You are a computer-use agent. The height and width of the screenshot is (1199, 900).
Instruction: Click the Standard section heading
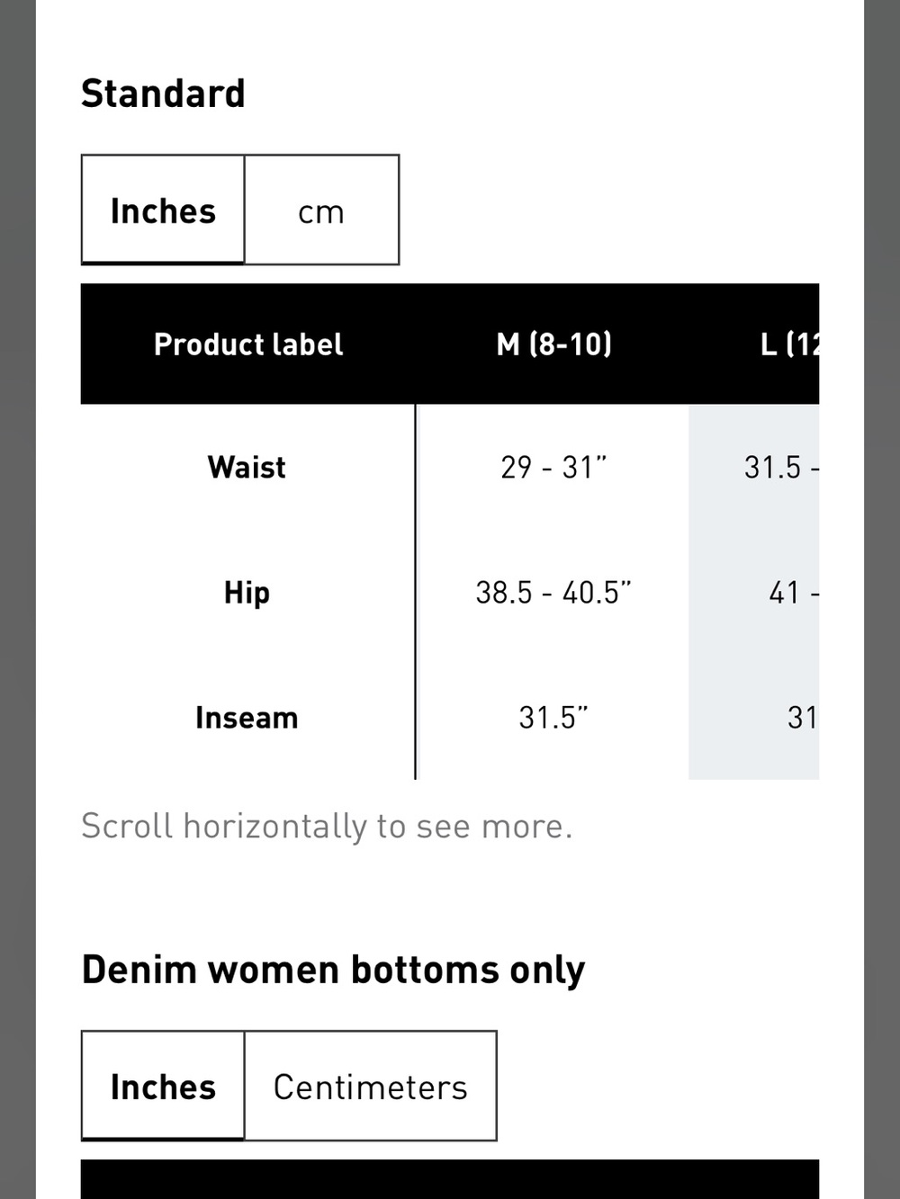[x=163, y=94]
